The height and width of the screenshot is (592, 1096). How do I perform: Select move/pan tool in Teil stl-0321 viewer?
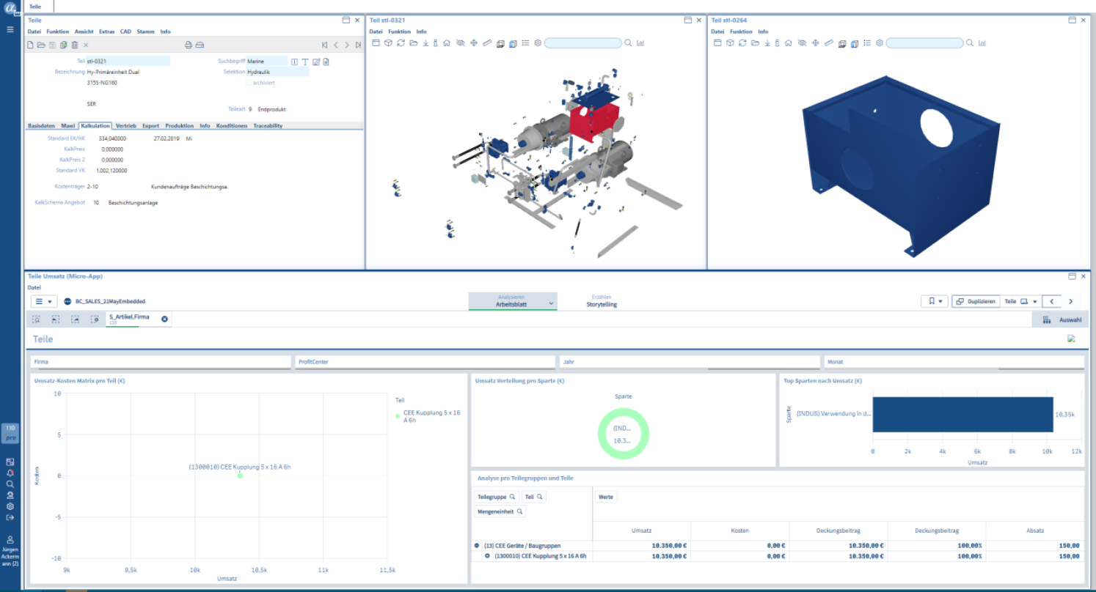click(474, 43)
